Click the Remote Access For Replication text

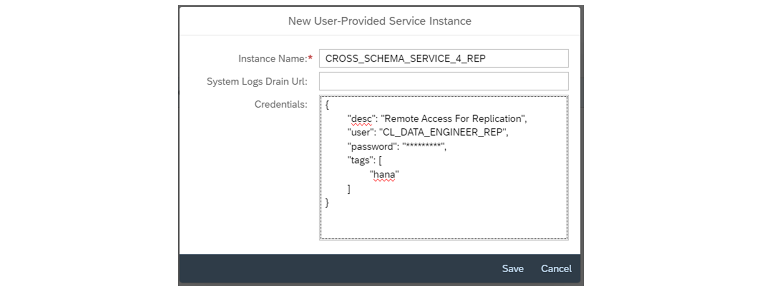[452, 119]
